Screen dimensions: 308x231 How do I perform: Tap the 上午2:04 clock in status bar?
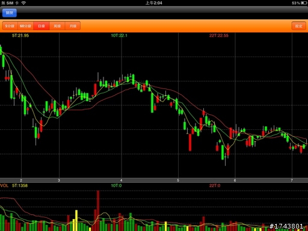coord(154,3)
